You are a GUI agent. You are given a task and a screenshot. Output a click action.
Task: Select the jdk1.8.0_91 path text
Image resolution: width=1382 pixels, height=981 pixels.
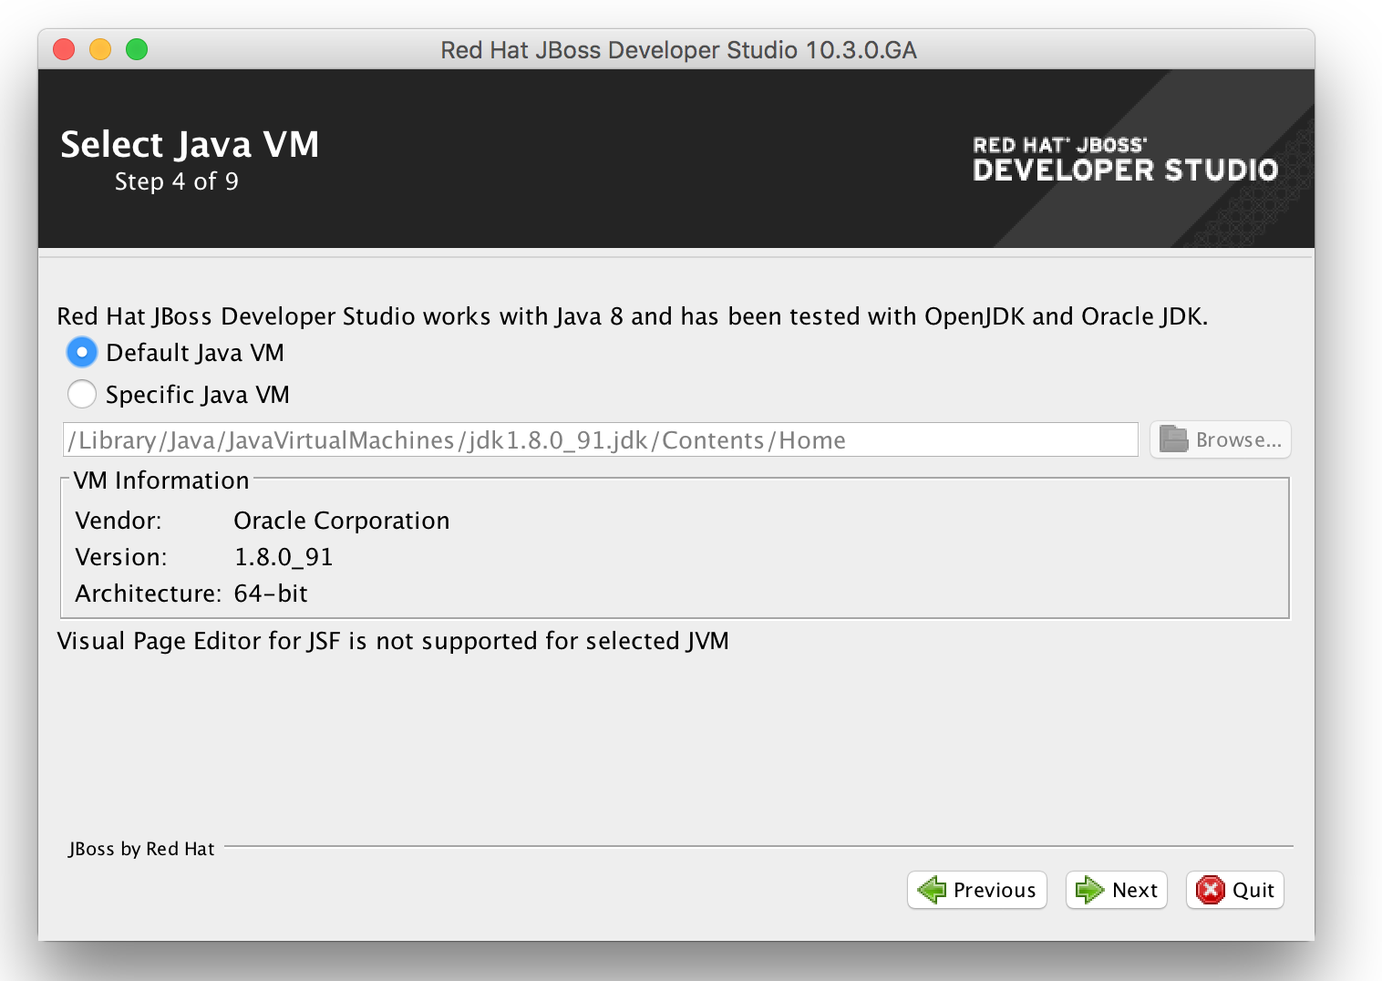(456, 439)
